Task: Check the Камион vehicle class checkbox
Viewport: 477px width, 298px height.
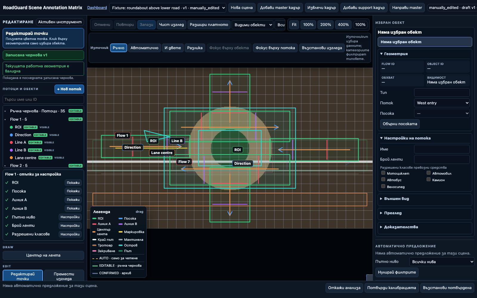Action: pos(429,179)
